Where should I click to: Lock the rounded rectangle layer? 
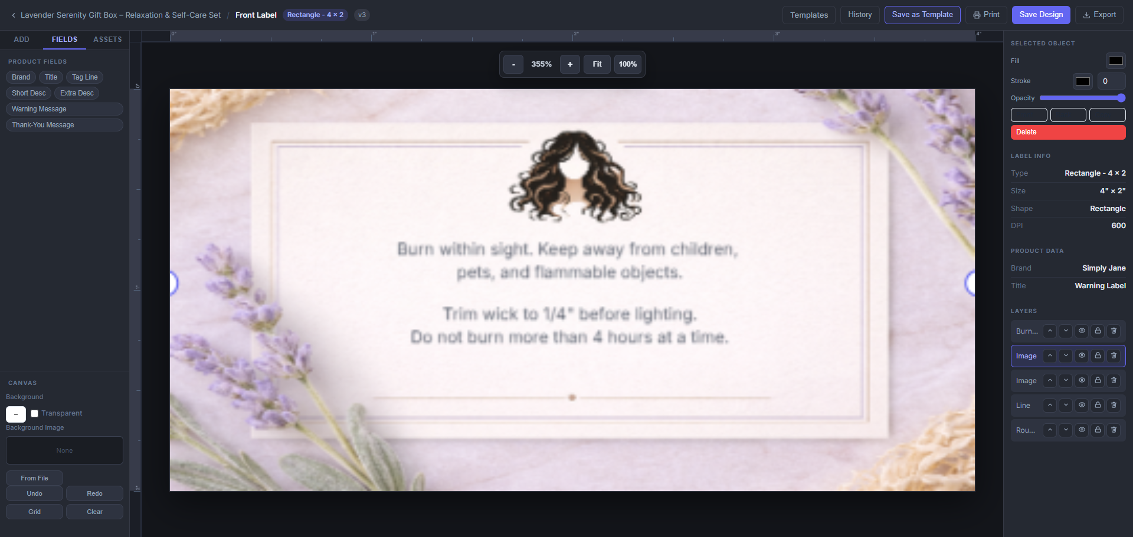pos(1098,430)
